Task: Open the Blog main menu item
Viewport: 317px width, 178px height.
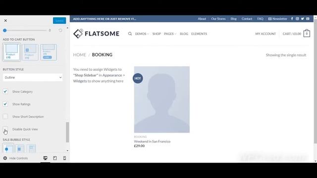Action: coord(184,34)
